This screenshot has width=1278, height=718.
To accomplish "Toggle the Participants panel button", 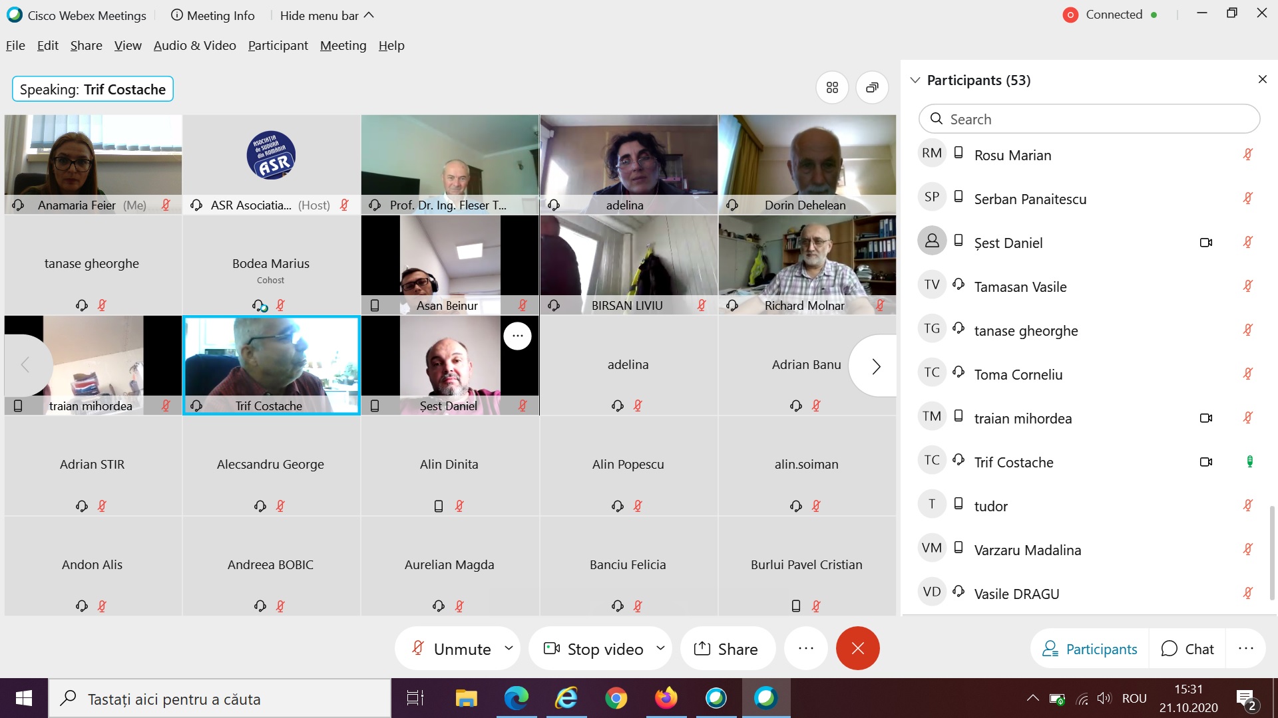I will tap(1090, 649).
